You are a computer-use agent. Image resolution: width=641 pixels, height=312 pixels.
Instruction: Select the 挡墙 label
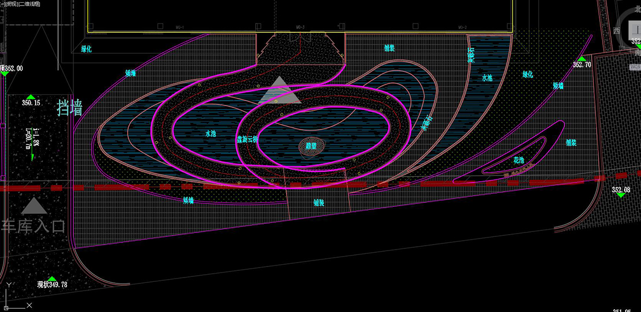pos(70,109)
